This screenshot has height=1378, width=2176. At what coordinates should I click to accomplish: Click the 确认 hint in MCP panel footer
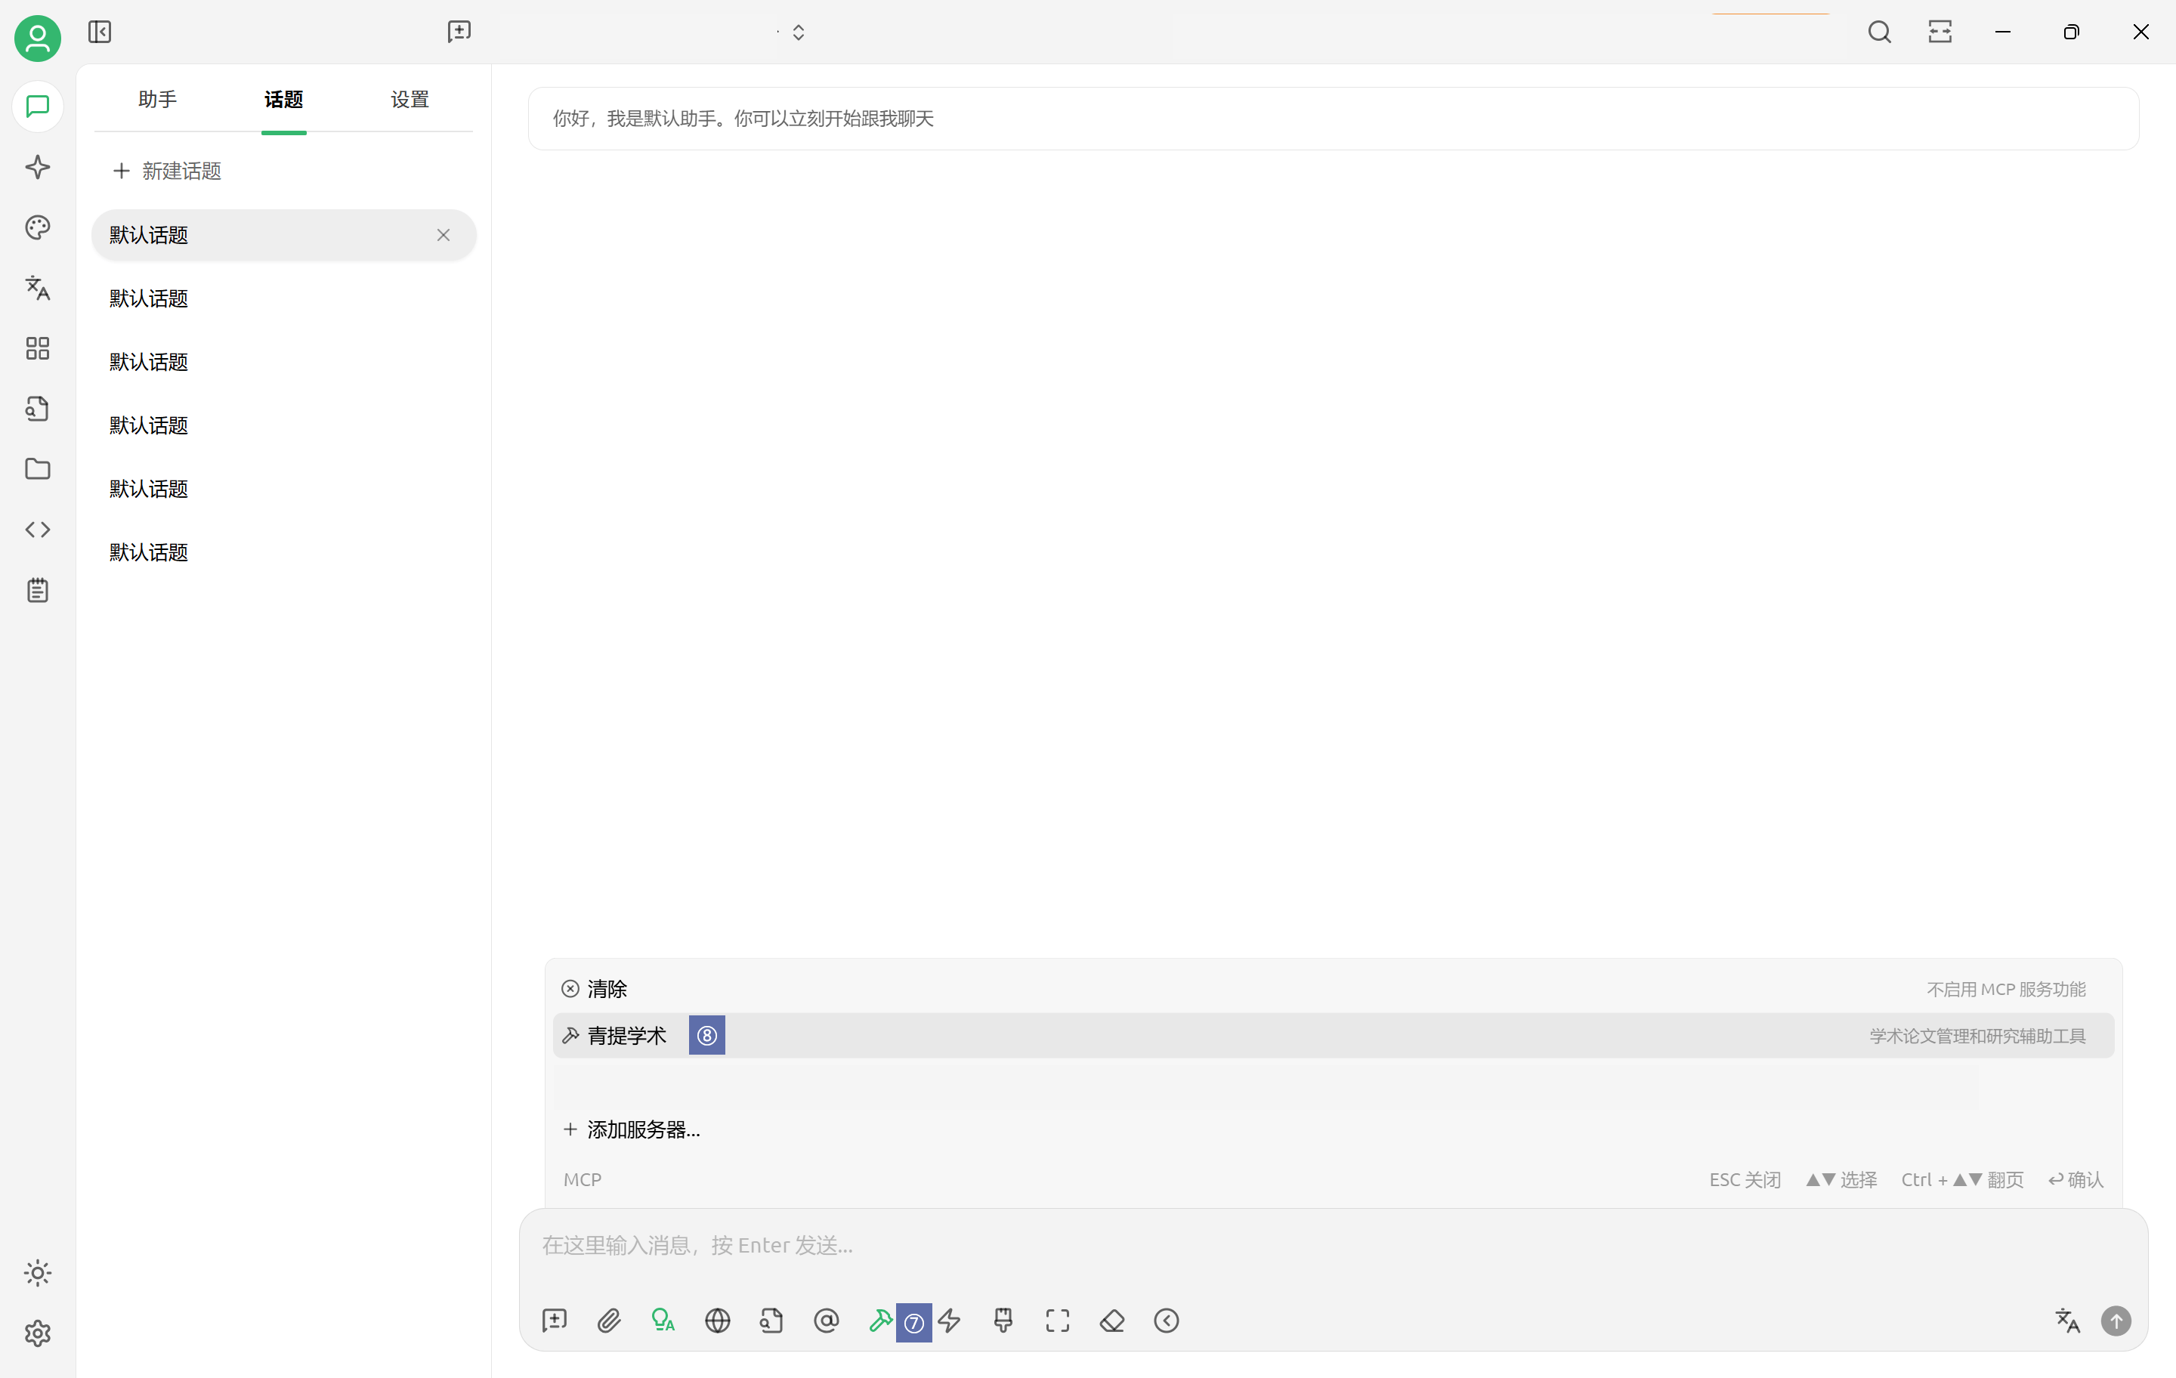pyautogui.click(x=2076, y=1179)
